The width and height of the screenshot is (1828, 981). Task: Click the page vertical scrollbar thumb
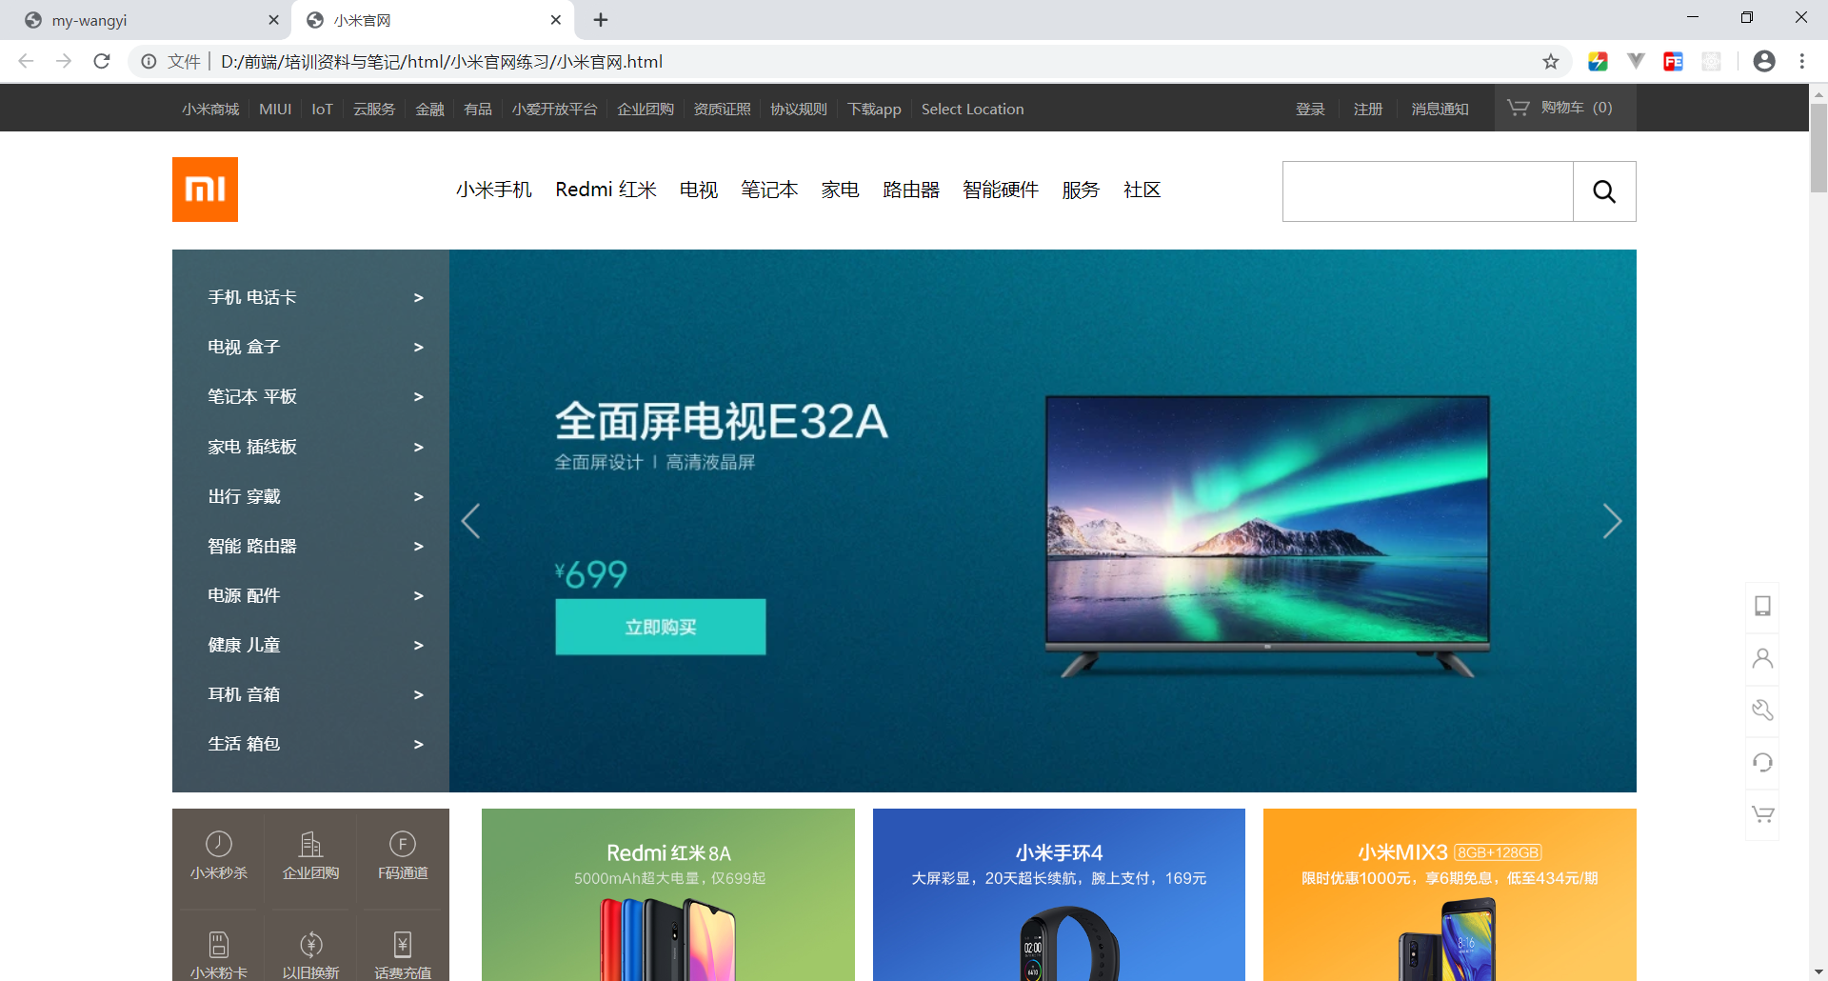pyautogui.click(x=1818, y=148)
